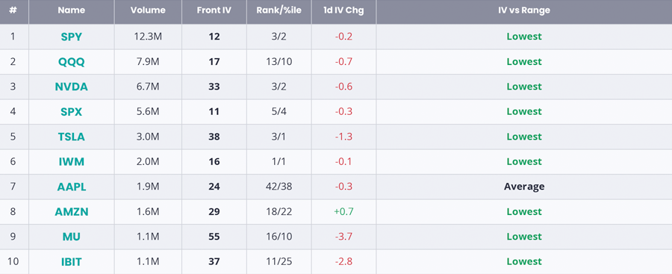Viewport: 672px width, 274px height.
Task: Select the SPX ticker name
Action: pyautogui.click(x=71, y=111)
